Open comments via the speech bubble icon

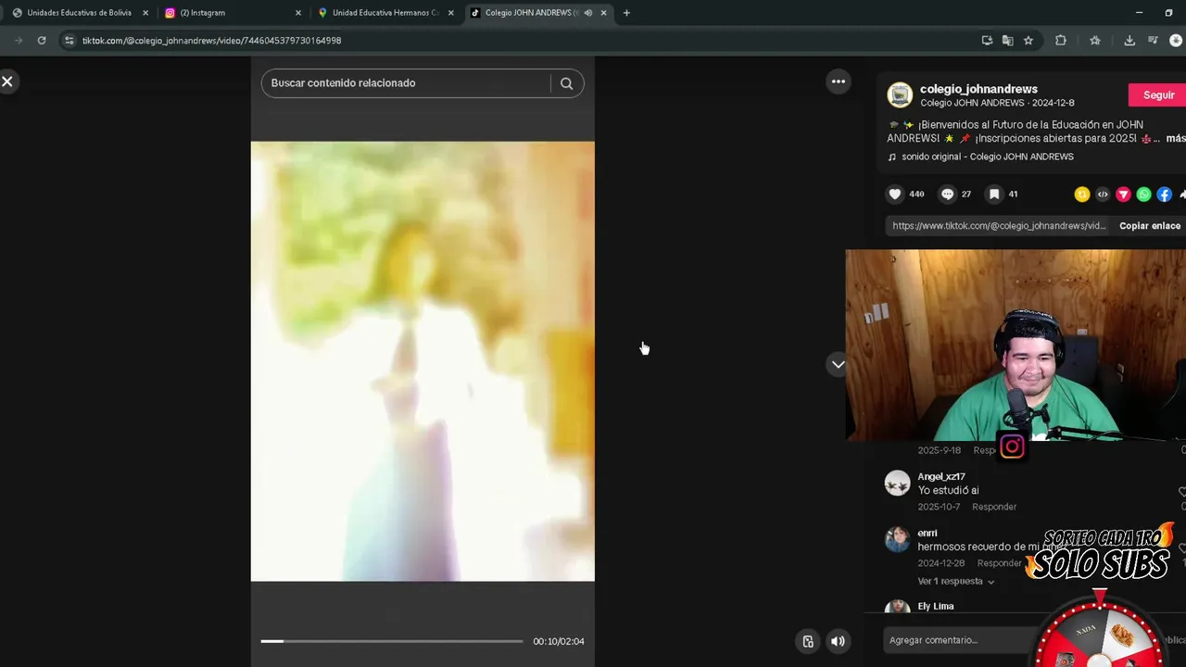tap(947, 194)
